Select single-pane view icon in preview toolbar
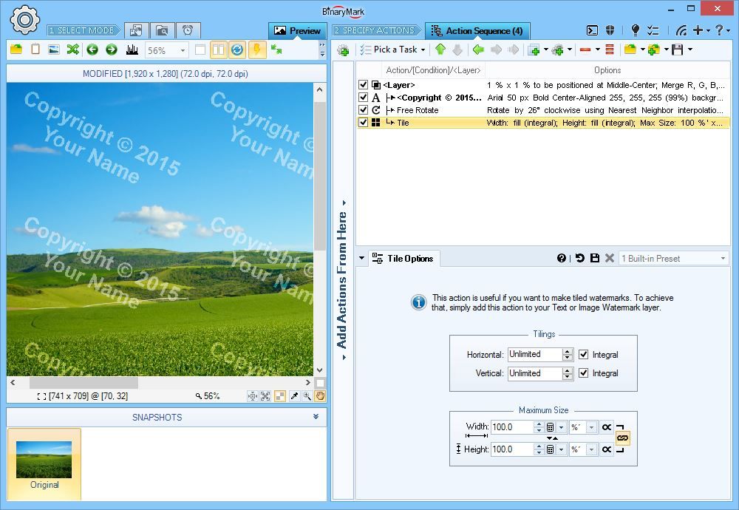This screenshot has width=739, height=510. (x=200, y=50)
